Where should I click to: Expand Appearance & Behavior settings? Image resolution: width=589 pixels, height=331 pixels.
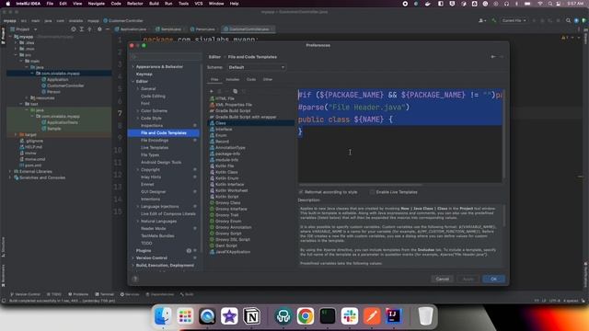[x=133, y=67]
